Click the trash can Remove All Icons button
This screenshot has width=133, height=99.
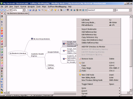(2, 16)
